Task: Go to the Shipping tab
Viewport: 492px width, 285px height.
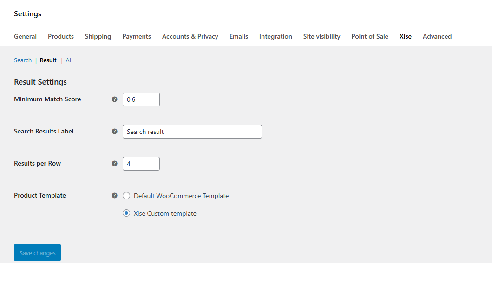Action: (98, 36)
